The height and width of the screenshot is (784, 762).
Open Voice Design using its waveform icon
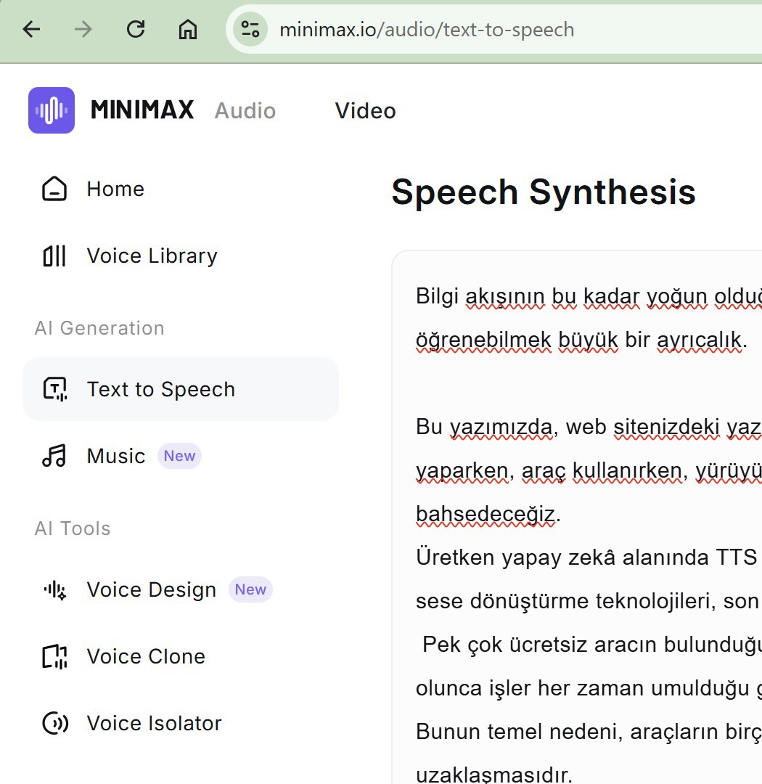point(55,589)
